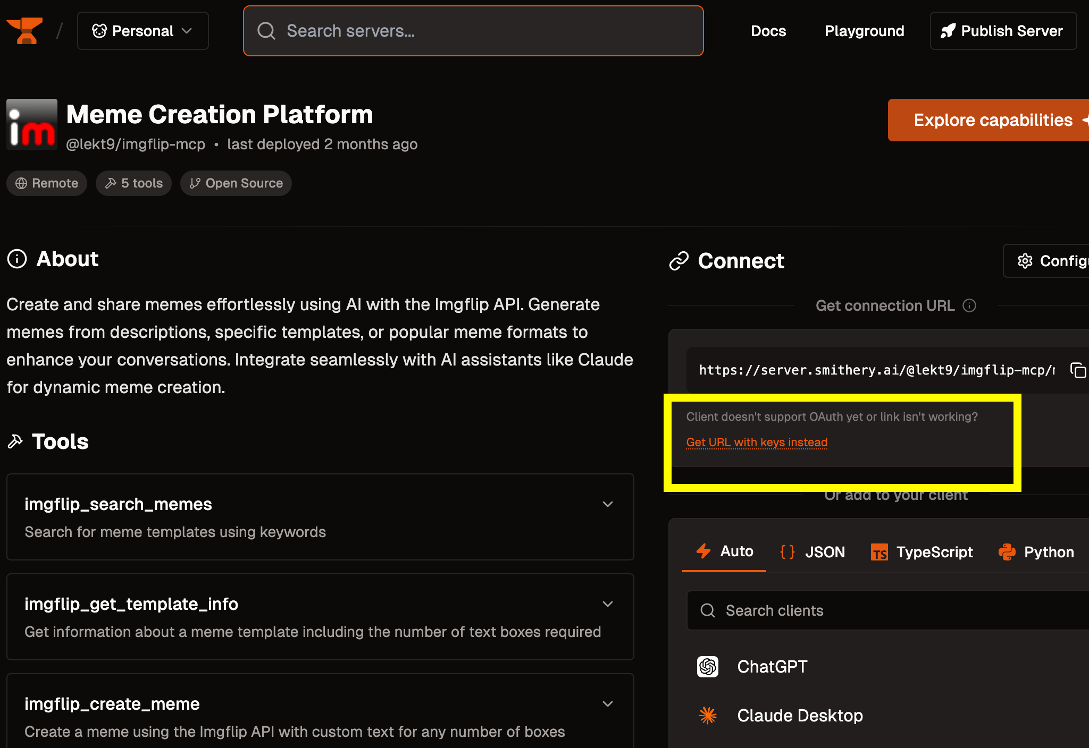Click the Publish Server button
1089x748 pixels.
1003,31
